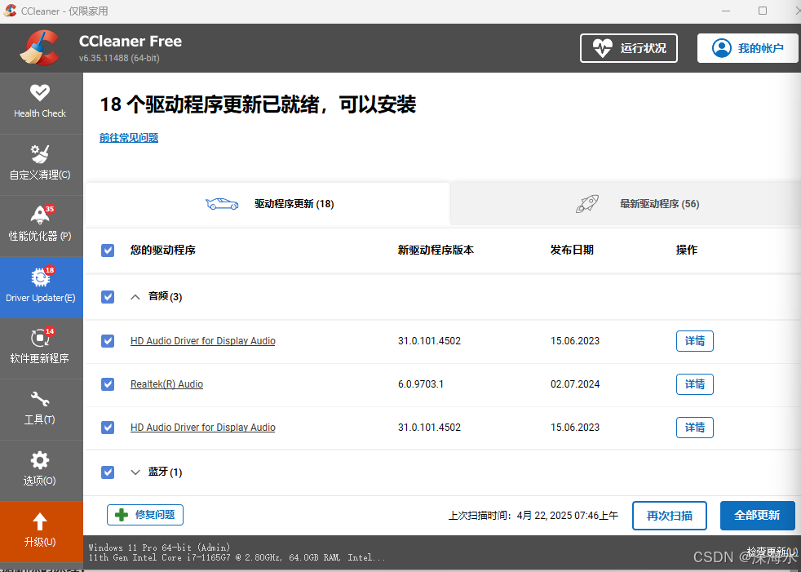Click version 6.0.9703.1 cell
Image resolution: width=801 pixels, height=572 pixels.
(421, 384)
